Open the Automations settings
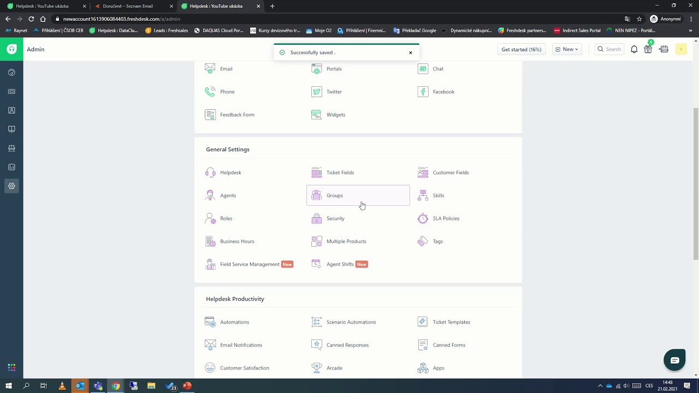This screenshot has width=699, height=393. (x=227, y=322)
